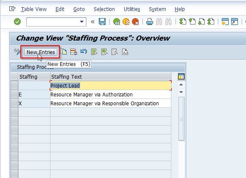The width and height of the screenshot is (246, 178).
Task: Click the Find binoculars icon
Action: coord(159,22)
